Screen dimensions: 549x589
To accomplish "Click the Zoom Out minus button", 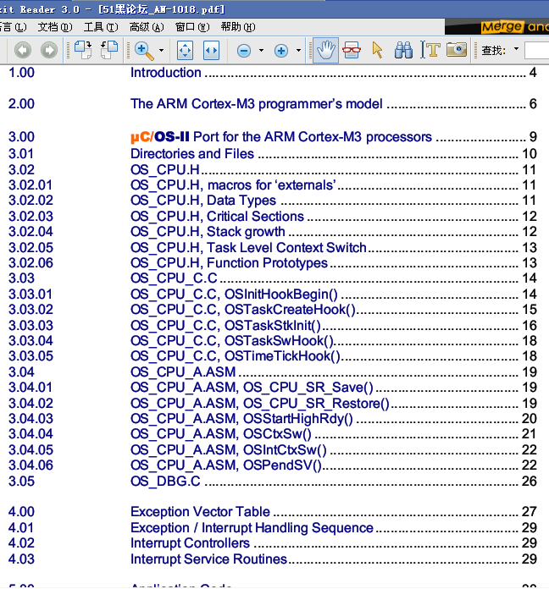I will 244,51.
